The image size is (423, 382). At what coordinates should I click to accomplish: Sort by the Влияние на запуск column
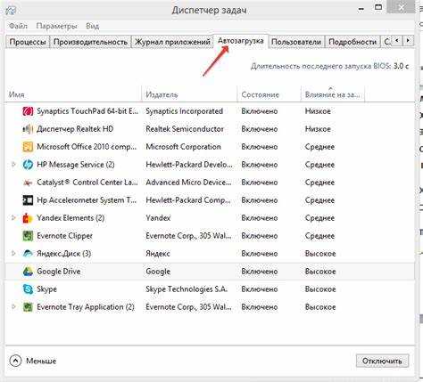332,95
